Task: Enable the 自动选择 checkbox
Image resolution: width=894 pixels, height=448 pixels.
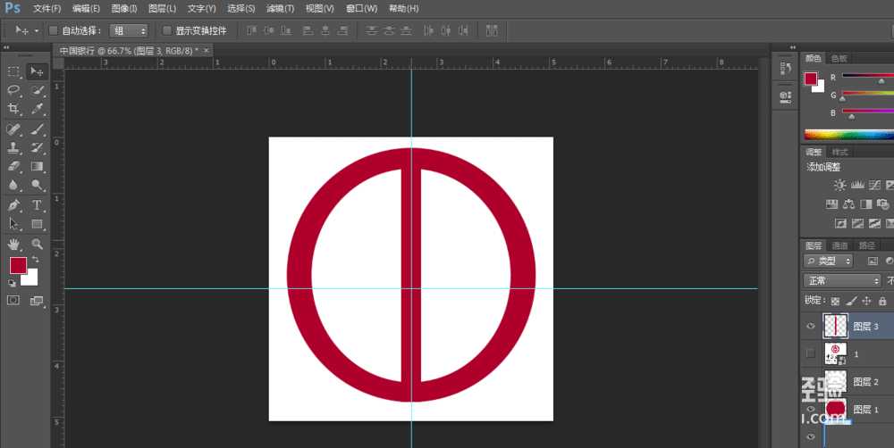Action: pyautogui.click(x=53, y=30)
